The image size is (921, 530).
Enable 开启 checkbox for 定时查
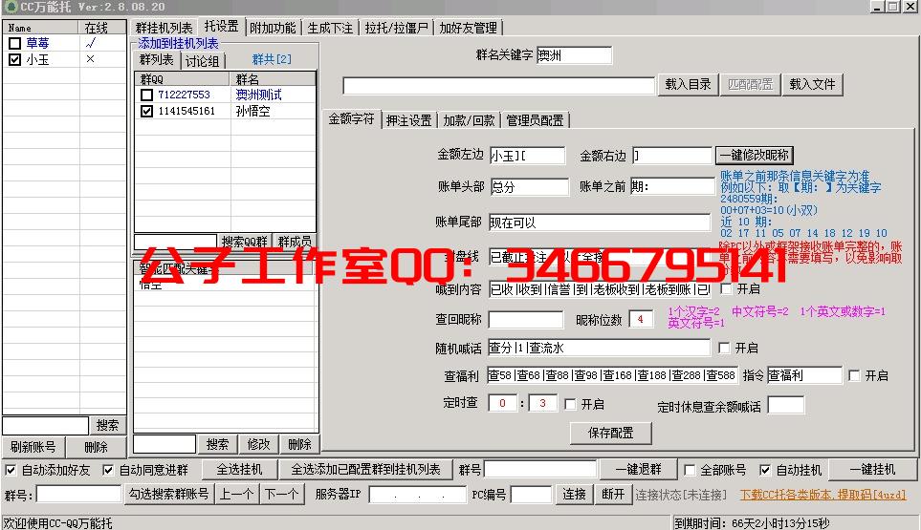pyautogui.click(x=570, y=404)
